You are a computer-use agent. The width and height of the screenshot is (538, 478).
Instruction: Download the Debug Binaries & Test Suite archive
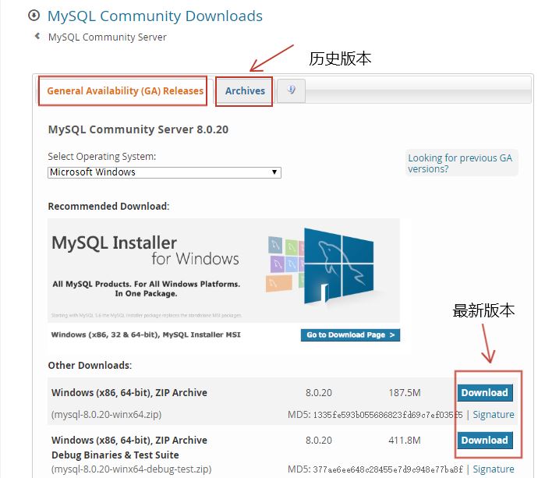tap(485, 441)
